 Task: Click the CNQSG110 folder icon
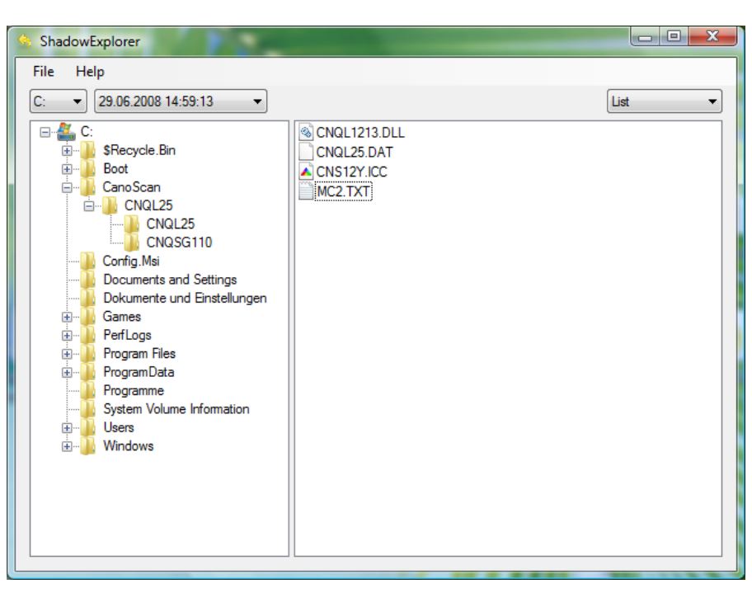pos(131,242)
